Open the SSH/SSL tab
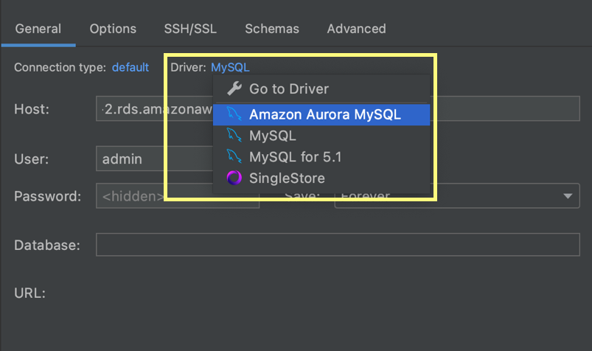 coord(190,29)
